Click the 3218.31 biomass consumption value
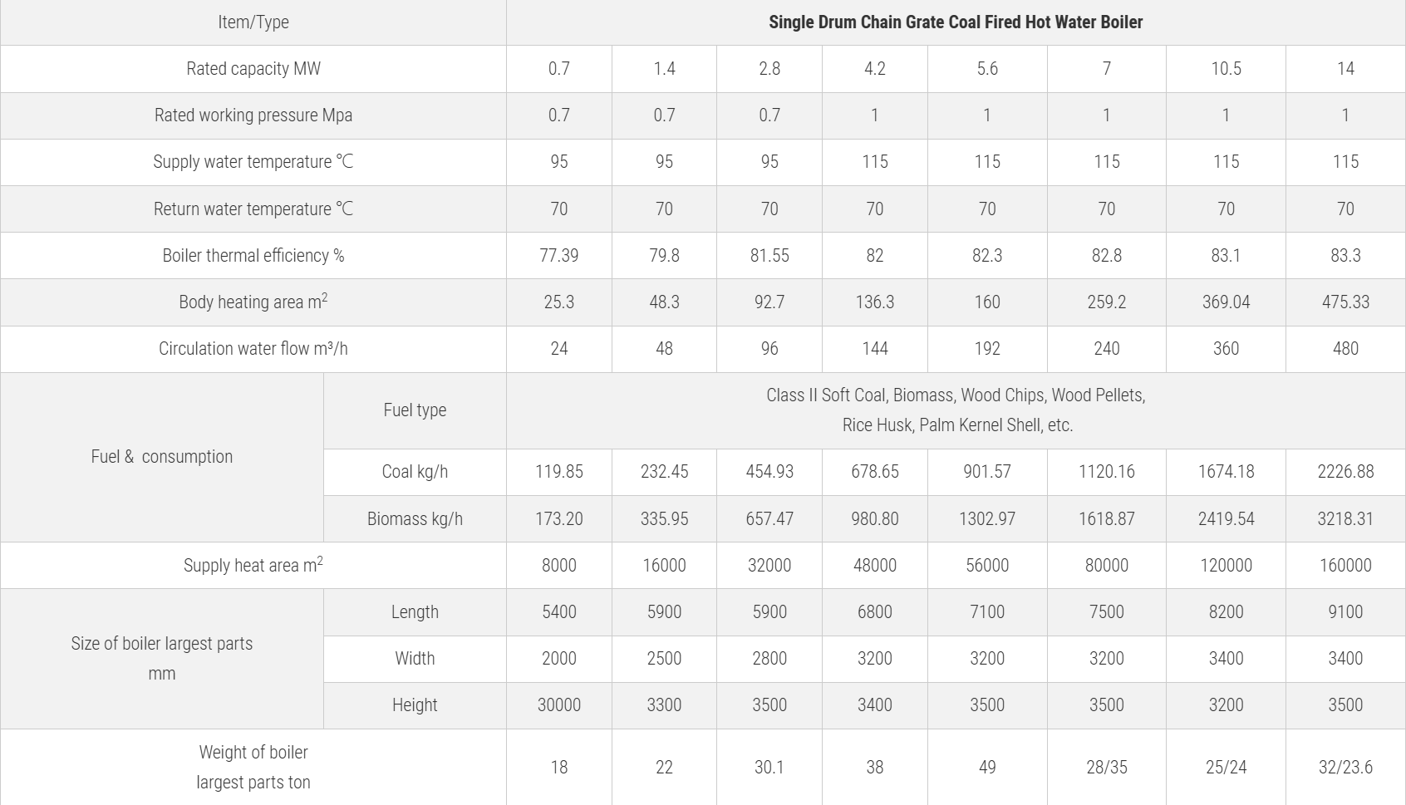This screenshot has height=805, width=1406. pyautogui.click(x=1345, y=518)
